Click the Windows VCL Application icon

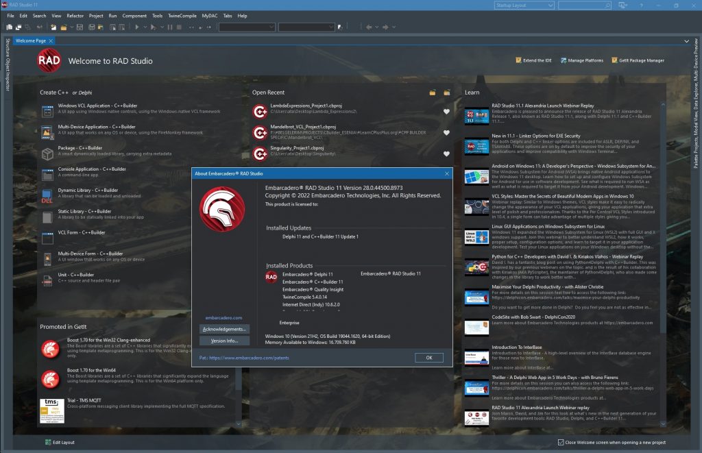[x=47, y=111]
